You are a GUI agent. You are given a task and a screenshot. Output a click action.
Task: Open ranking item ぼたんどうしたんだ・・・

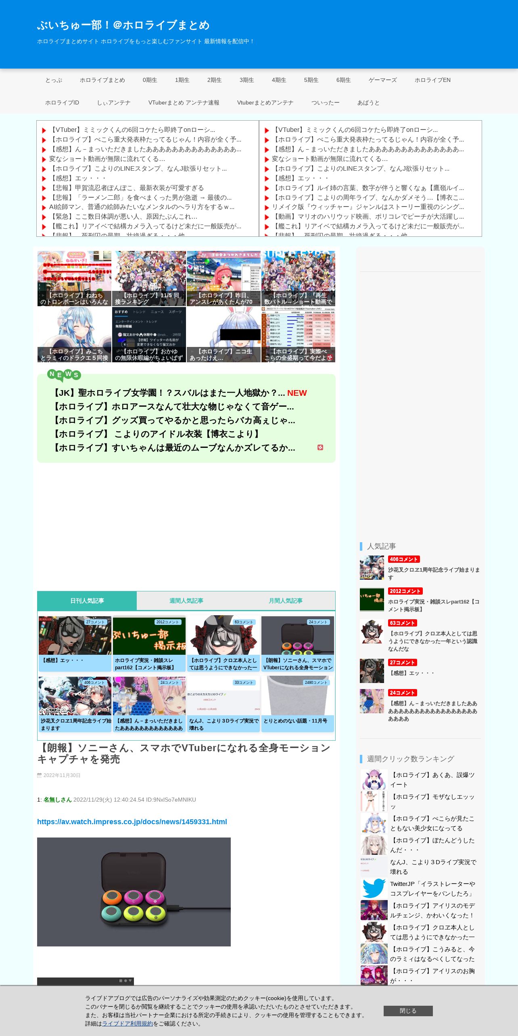tap(432, 845)
